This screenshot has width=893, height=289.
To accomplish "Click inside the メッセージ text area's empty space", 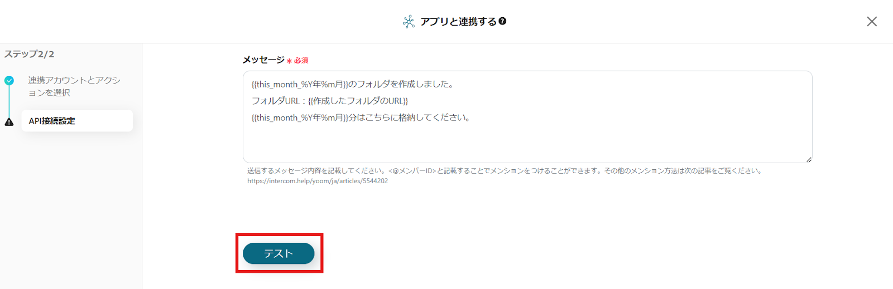I will tap(527, 142).
